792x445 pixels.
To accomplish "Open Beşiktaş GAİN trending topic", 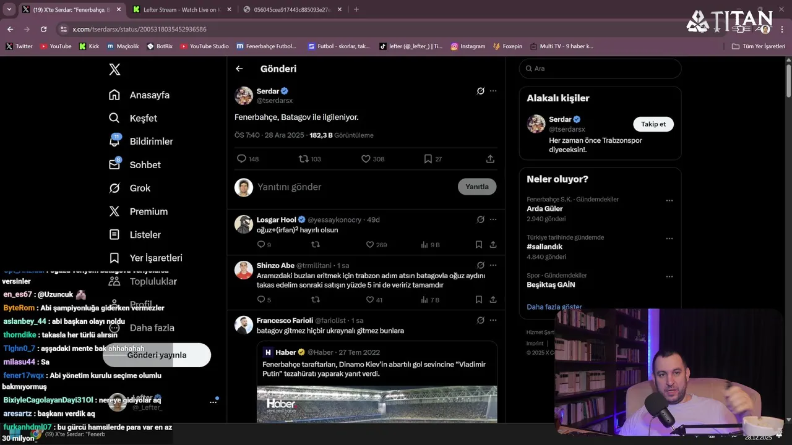I will coord(551,285).
